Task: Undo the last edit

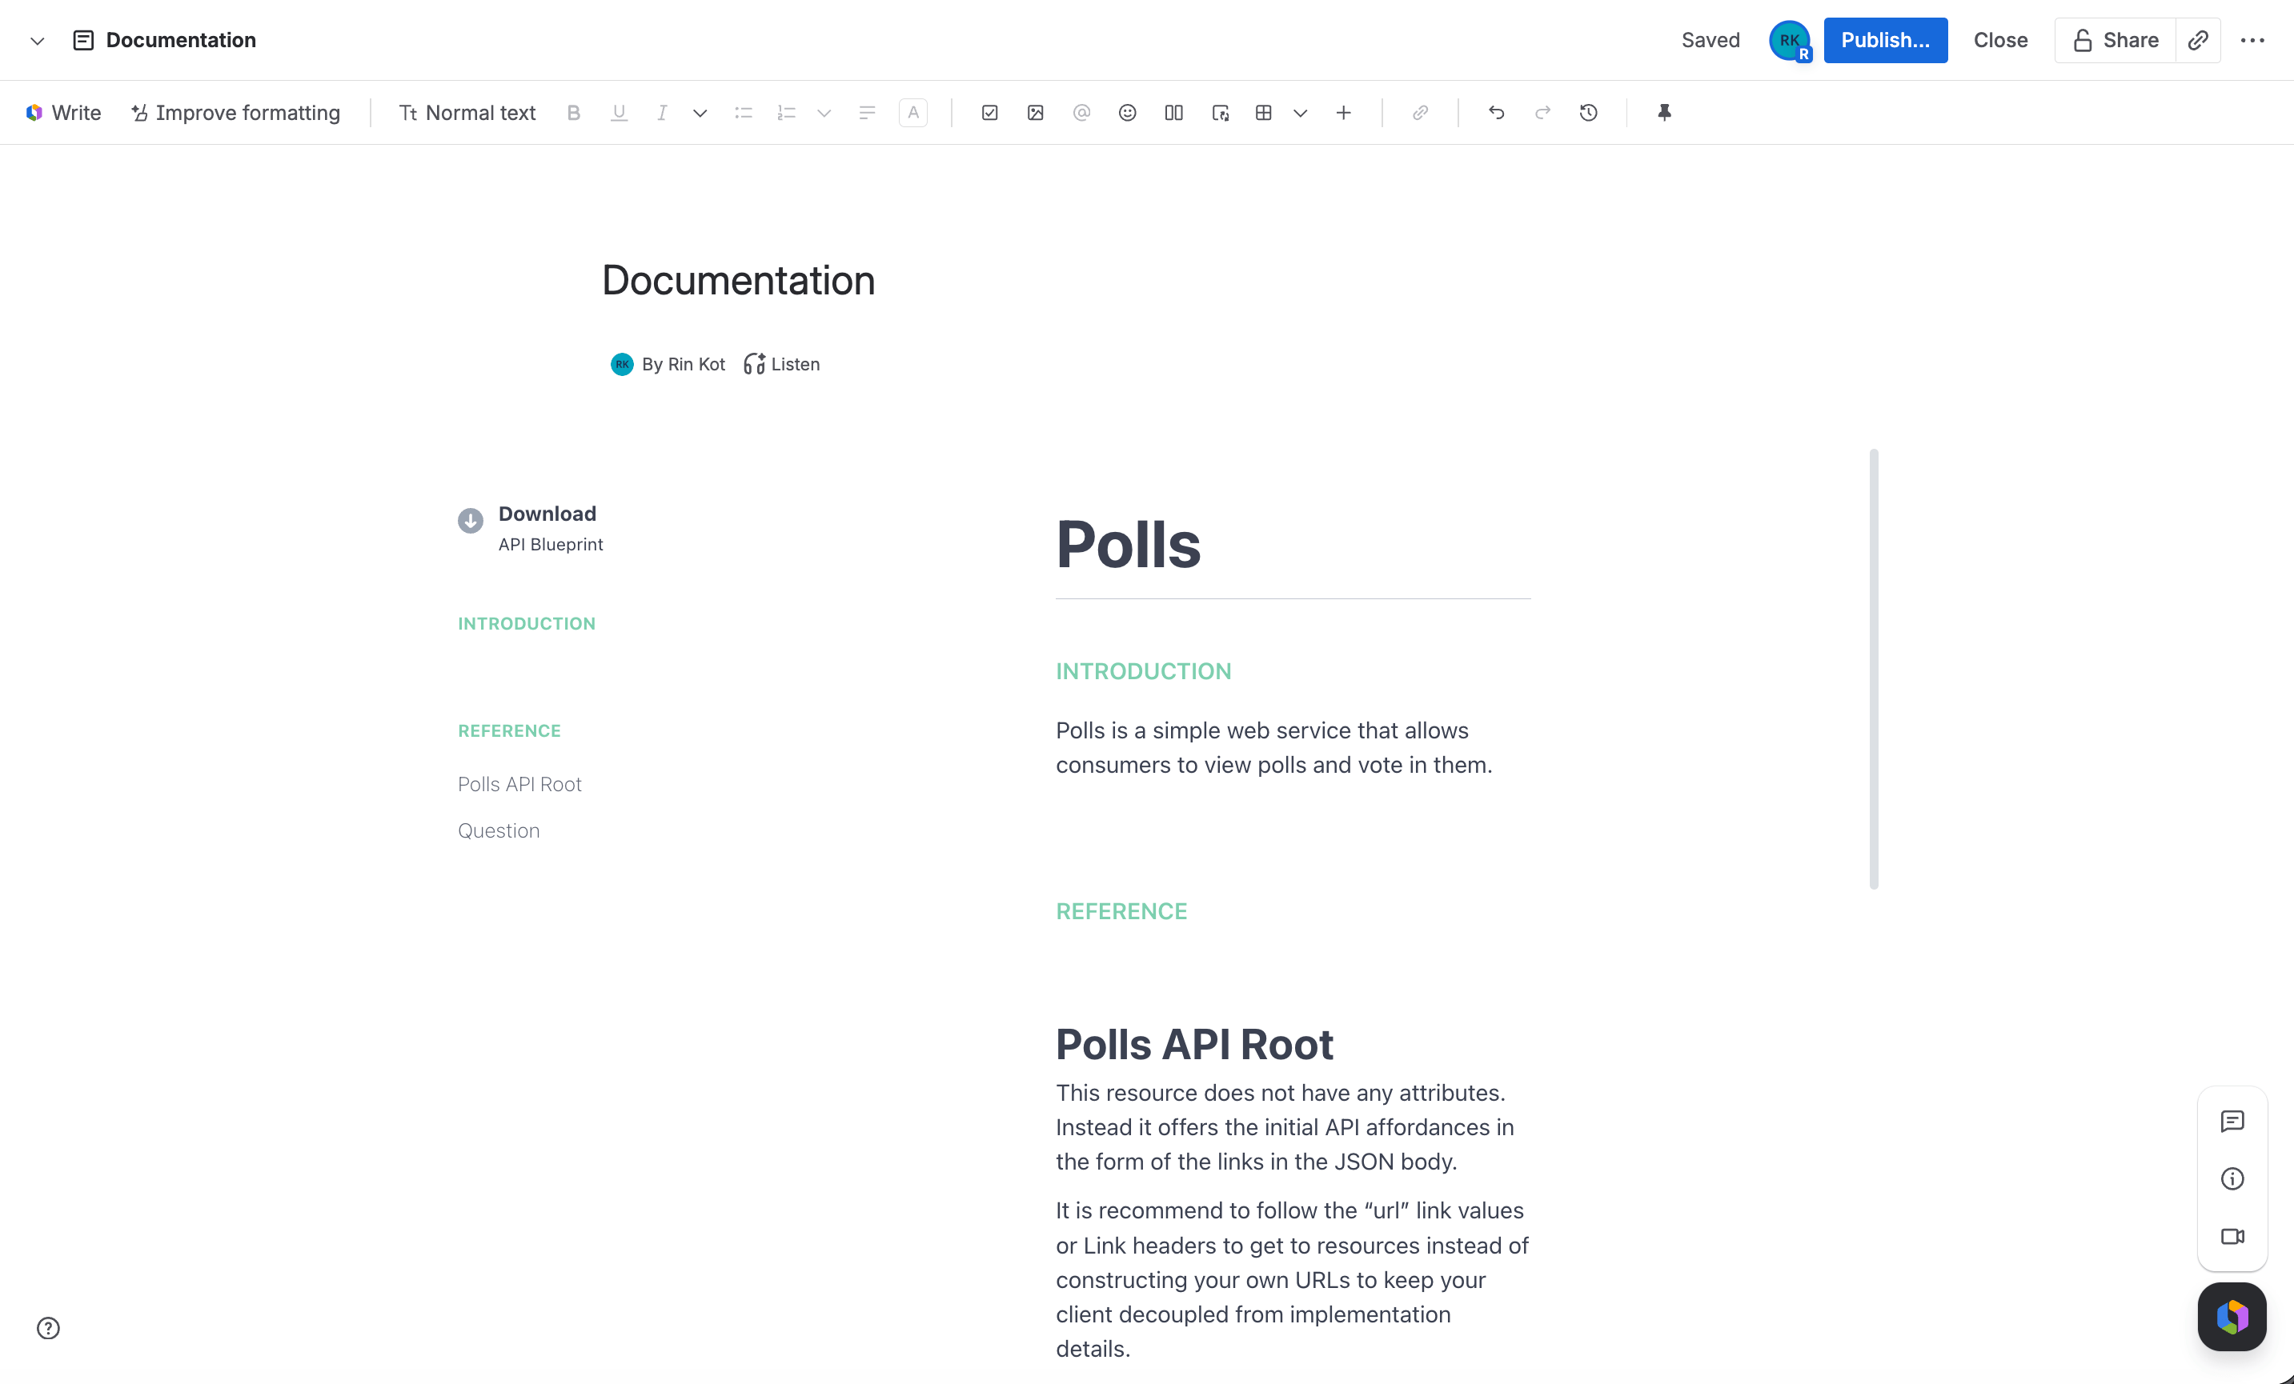Action: pos(1496,113)
